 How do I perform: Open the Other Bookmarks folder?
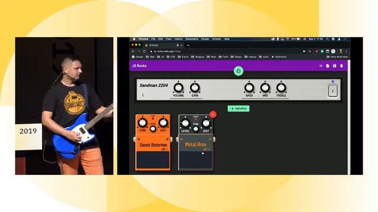(337, 57)
